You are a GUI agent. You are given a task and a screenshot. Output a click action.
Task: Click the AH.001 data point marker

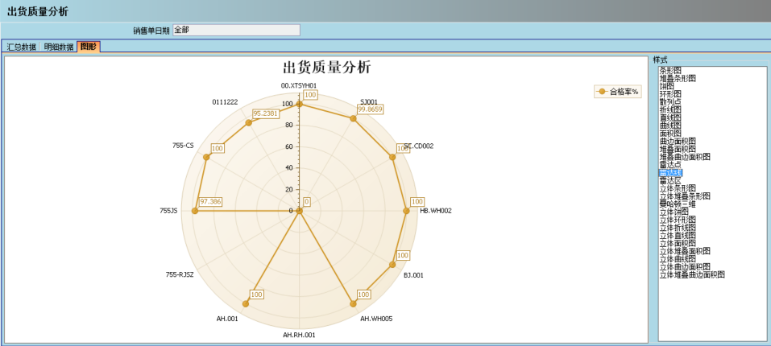coord(246,303)
